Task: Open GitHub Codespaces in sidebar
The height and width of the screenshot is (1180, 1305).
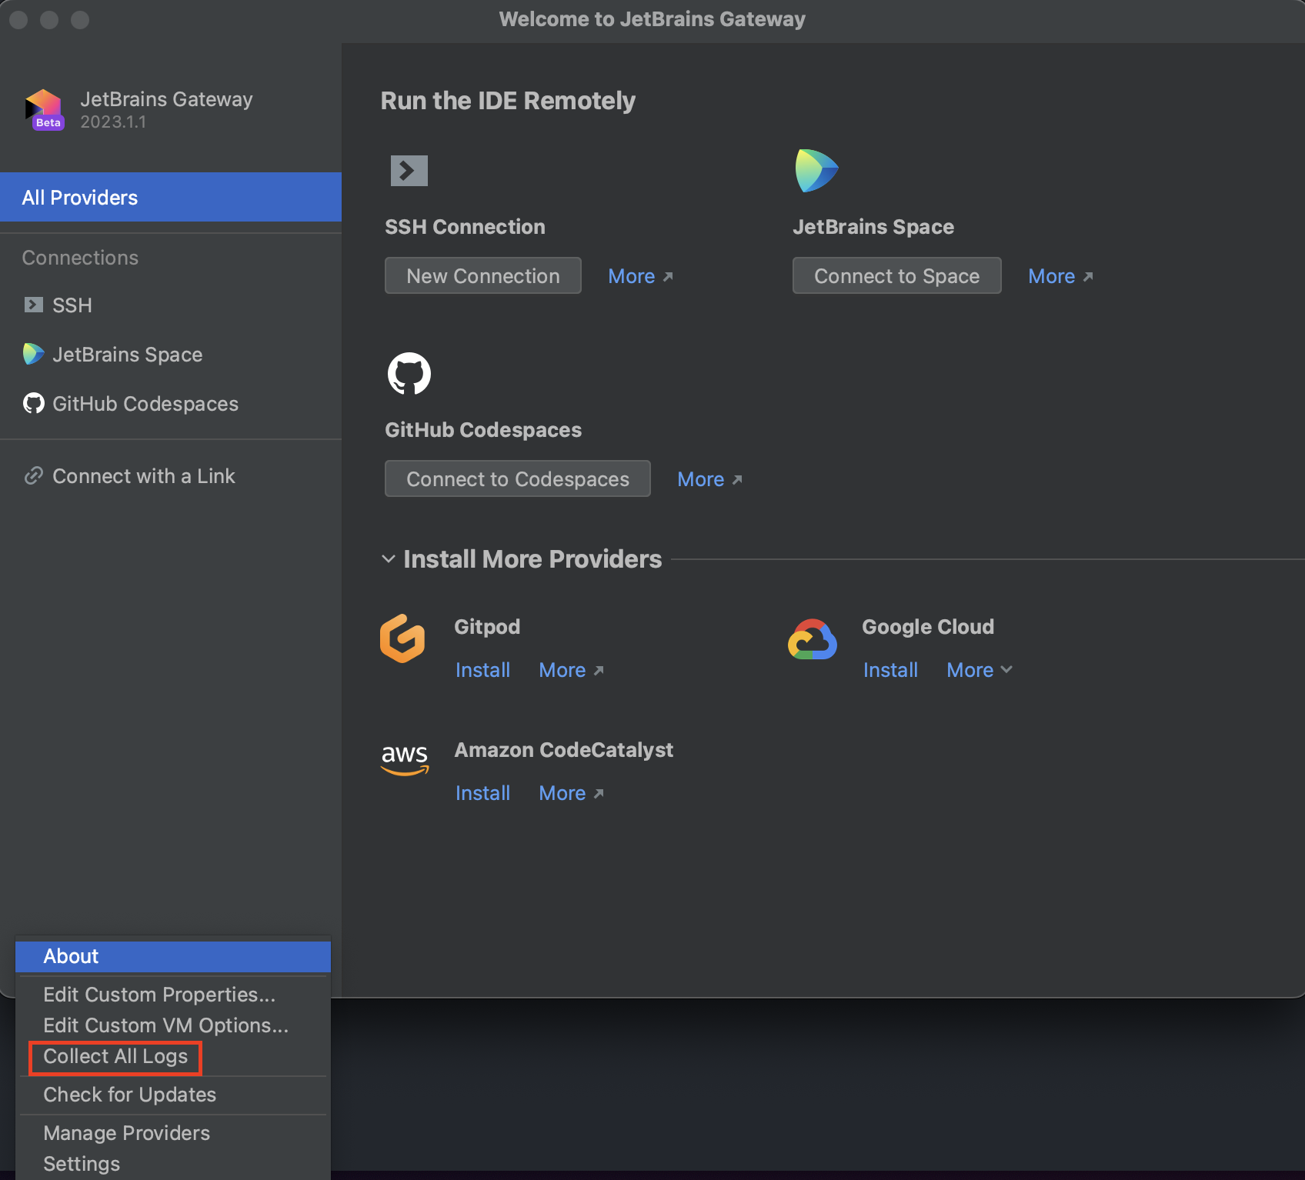Action: (x=171, y=404)
